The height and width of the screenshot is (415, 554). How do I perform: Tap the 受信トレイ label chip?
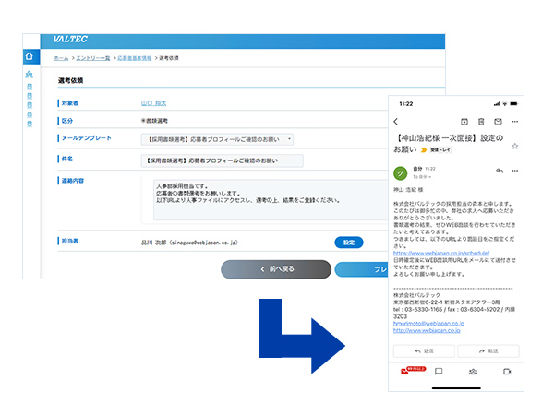[x=440, y=150]
